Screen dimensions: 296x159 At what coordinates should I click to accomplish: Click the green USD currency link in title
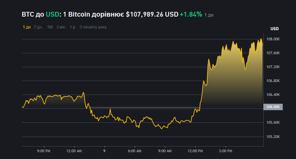[x=53, y=14]
